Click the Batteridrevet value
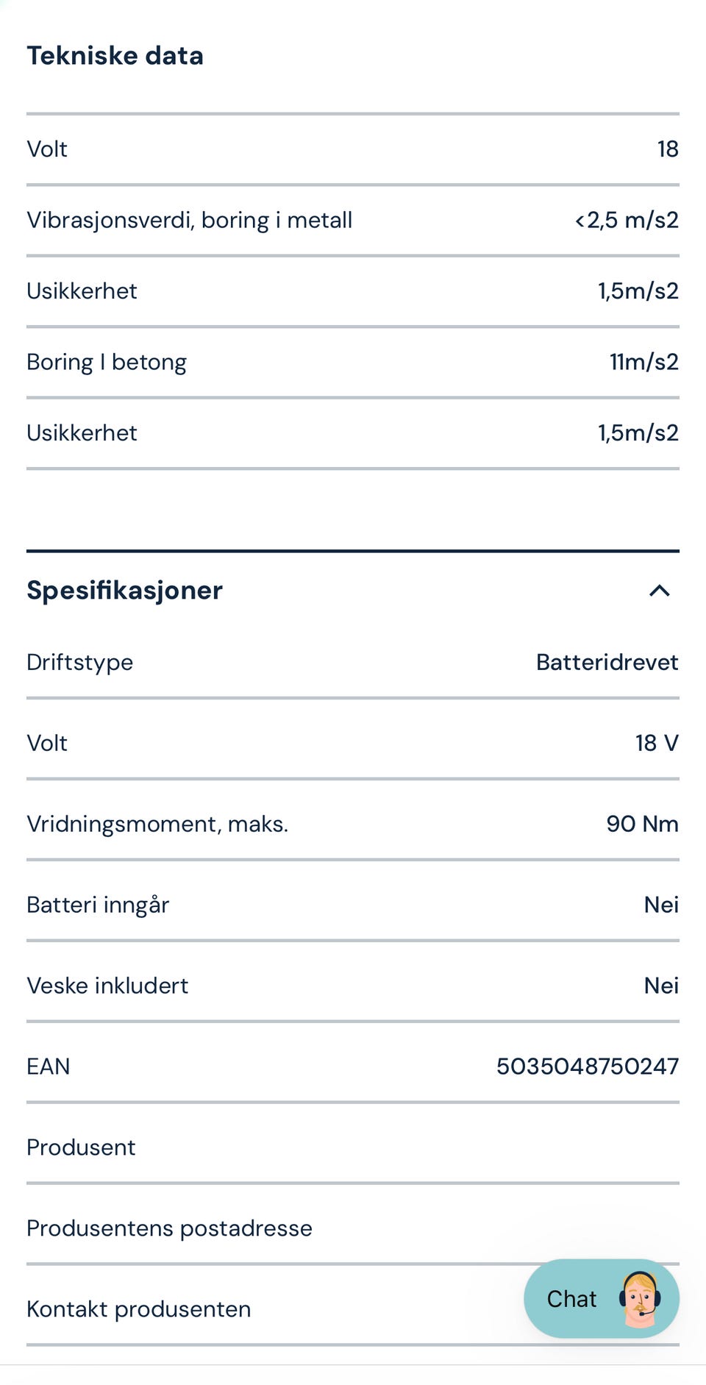Viewport: 706px width, 1385px height. click(x=607, y=662)
